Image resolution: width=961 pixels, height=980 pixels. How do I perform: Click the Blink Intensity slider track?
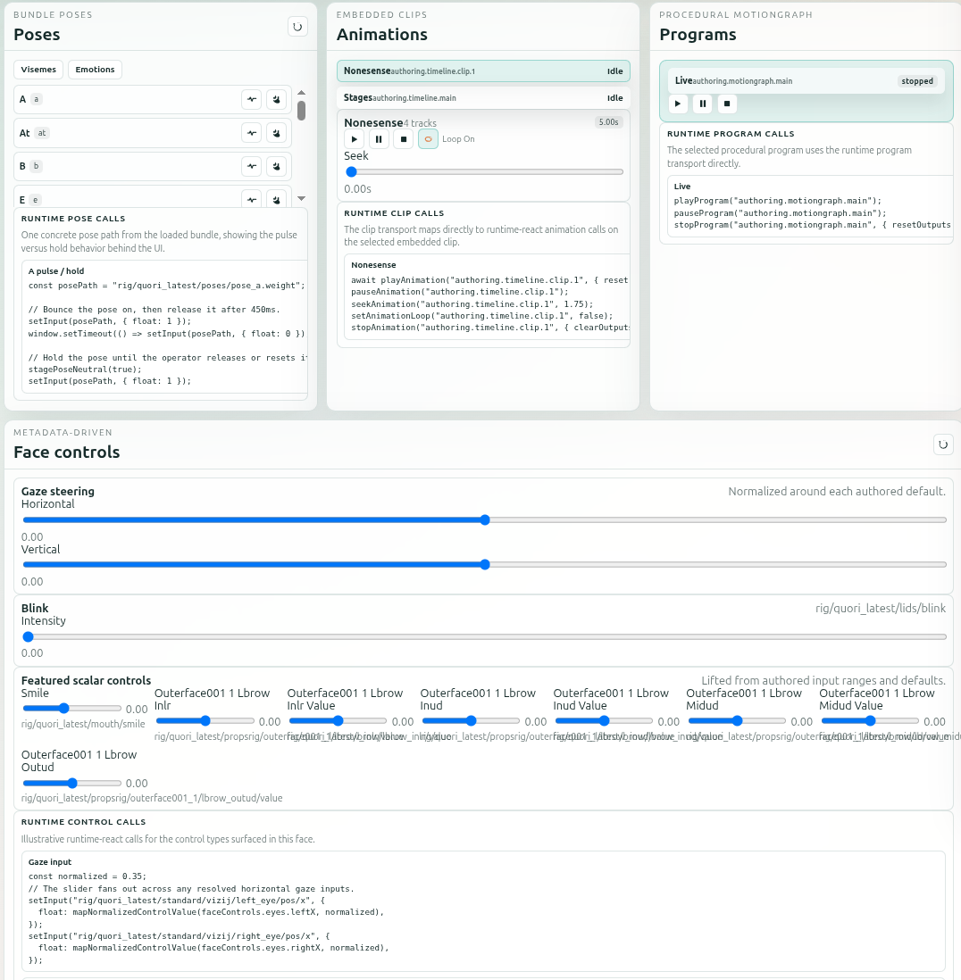[x=482, y=636]
